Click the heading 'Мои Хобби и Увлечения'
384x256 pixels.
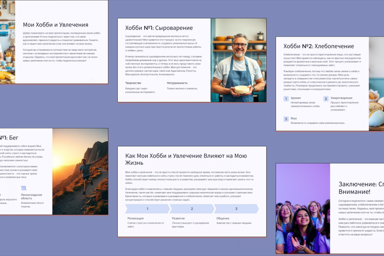point(55,25)
